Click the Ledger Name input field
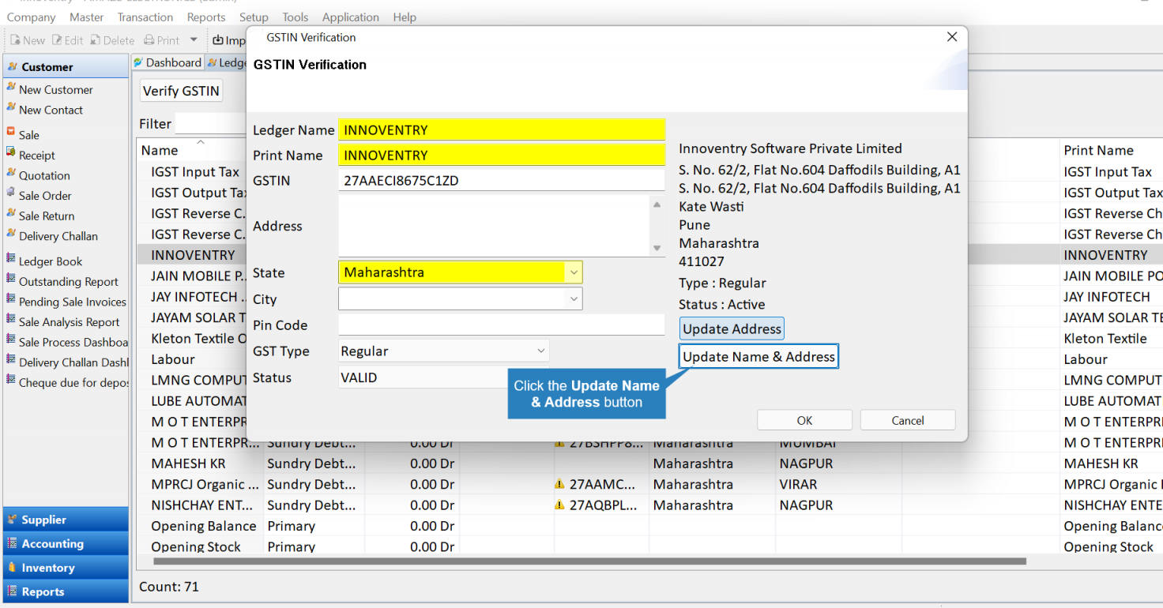This screenshot has height=608, width=1163. coord(502,130)
